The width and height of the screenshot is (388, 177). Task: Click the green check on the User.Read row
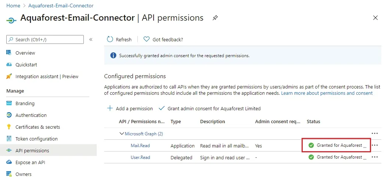[x=311, y=157]
